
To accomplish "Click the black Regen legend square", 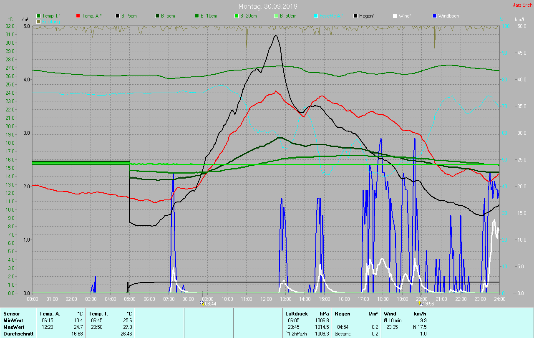I will coord(355,16).
